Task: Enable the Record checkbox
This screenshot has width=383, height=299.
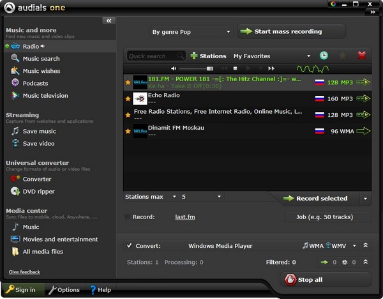Action: coord(127,217)
